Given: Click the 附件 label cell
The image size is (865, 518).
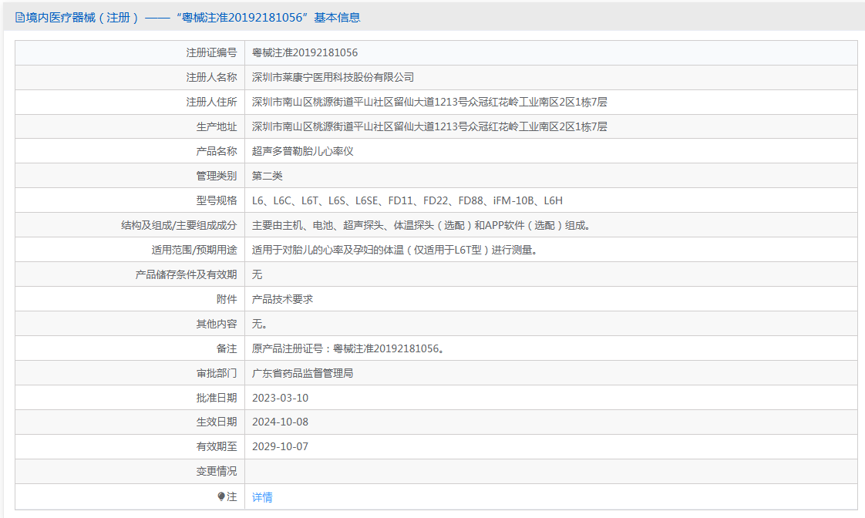Looking at the screenshot, I should 130,300.
